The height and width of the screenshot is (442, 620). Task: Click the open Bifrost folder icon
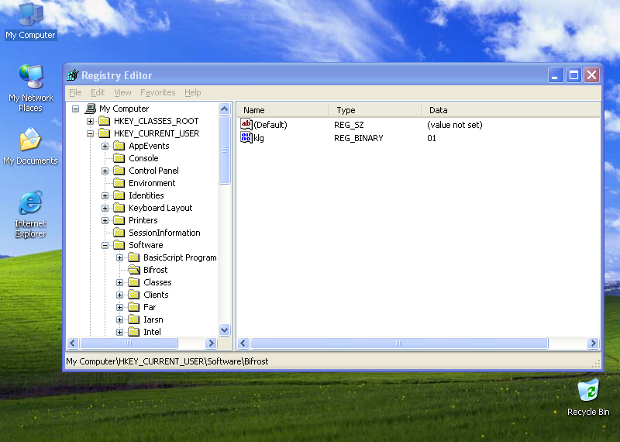(x=134, y=270)
